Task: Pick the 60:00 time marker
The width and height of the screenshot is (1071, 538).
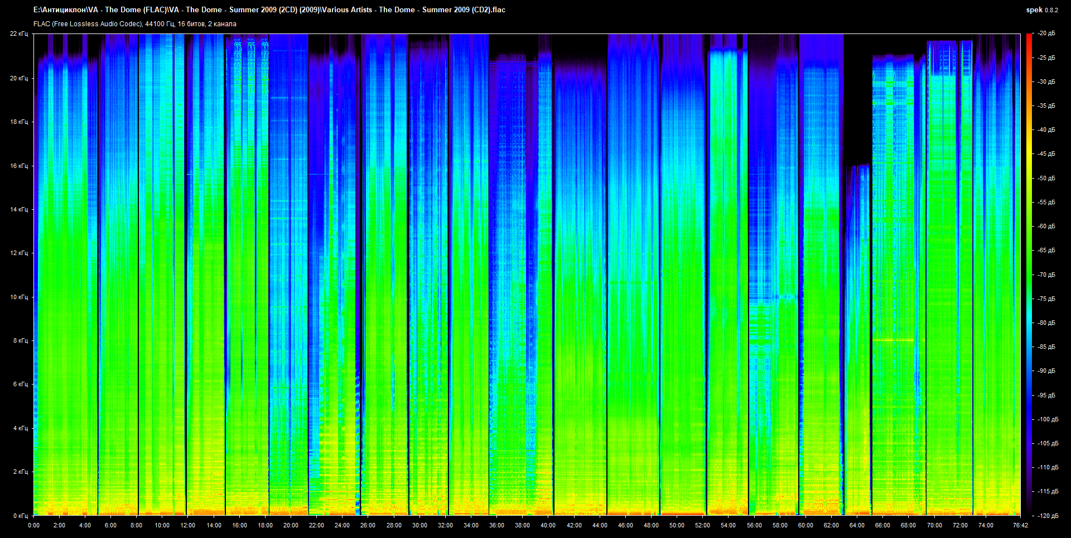Action: [805, 525]
